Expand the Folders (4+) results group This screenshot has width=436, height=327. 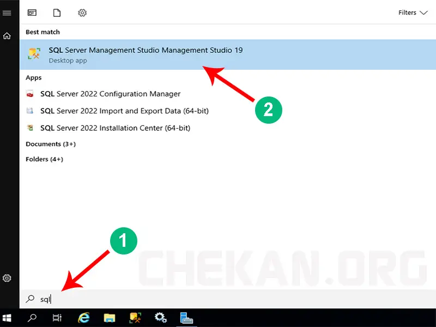[x=45, y=159]
